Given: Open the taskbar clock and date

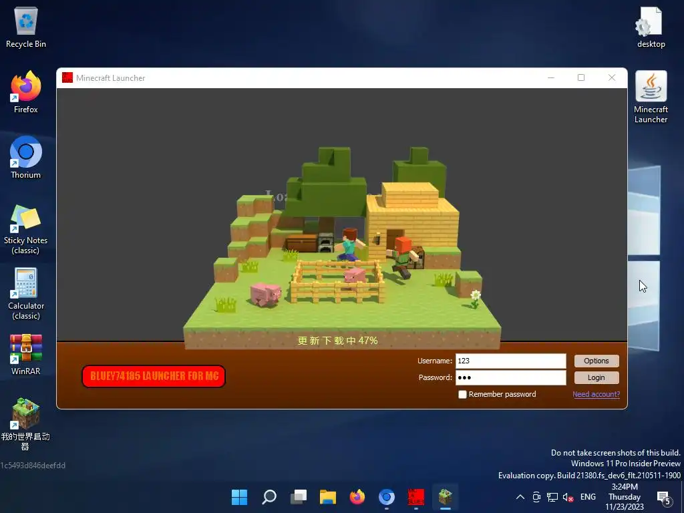Looking at the screenshot, I should point(625,497).
